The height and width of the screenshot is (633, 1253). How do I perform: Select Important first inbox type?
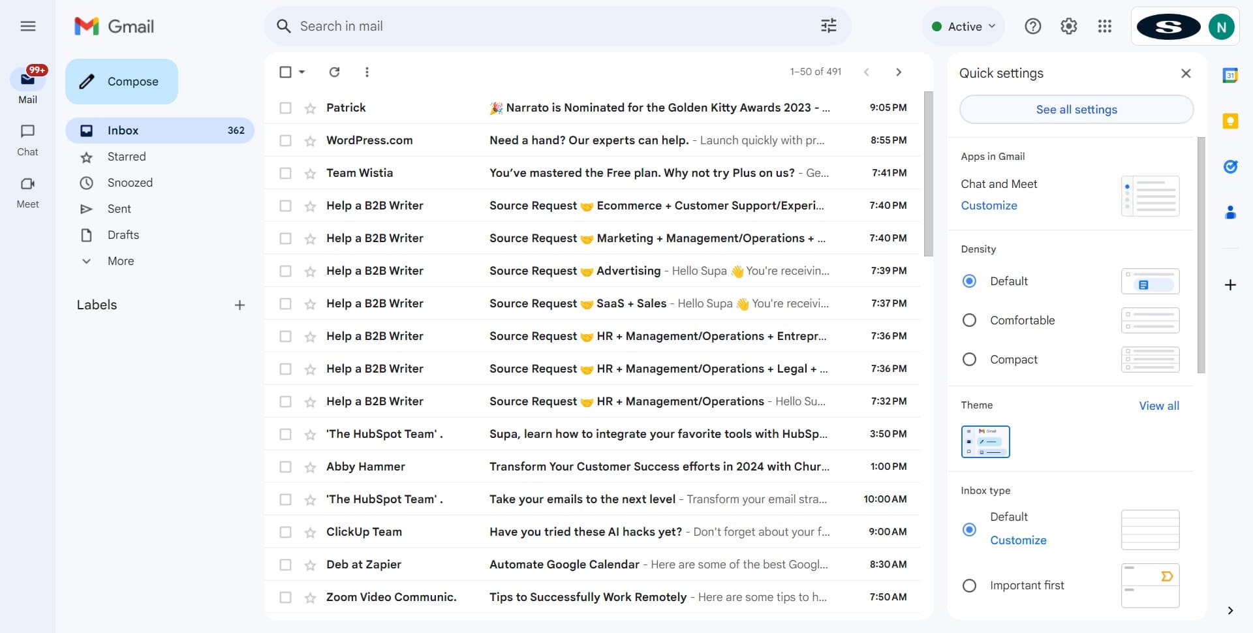pos(969,585)
